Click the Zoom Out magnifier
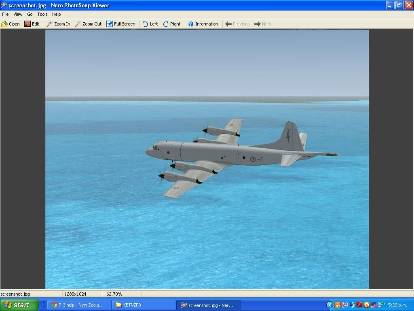Viewport: 414px width, 311px height. point(88,24)
